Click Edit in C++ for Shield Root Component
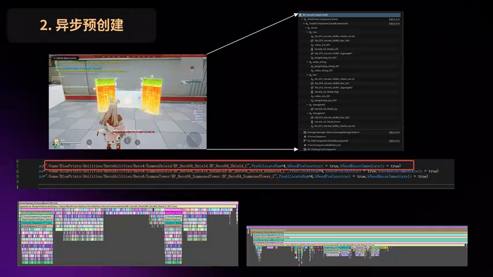 [x=394, y=19]
